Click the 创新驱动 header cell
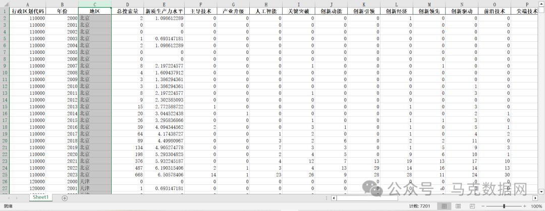Image resolution: width=545 pixels, height=211 pixels. [462, 11]
